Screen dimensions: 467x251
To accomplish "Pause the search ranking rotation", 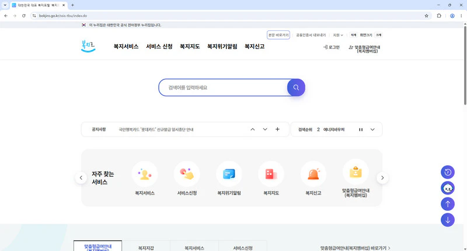I will [x=361, y=130].
